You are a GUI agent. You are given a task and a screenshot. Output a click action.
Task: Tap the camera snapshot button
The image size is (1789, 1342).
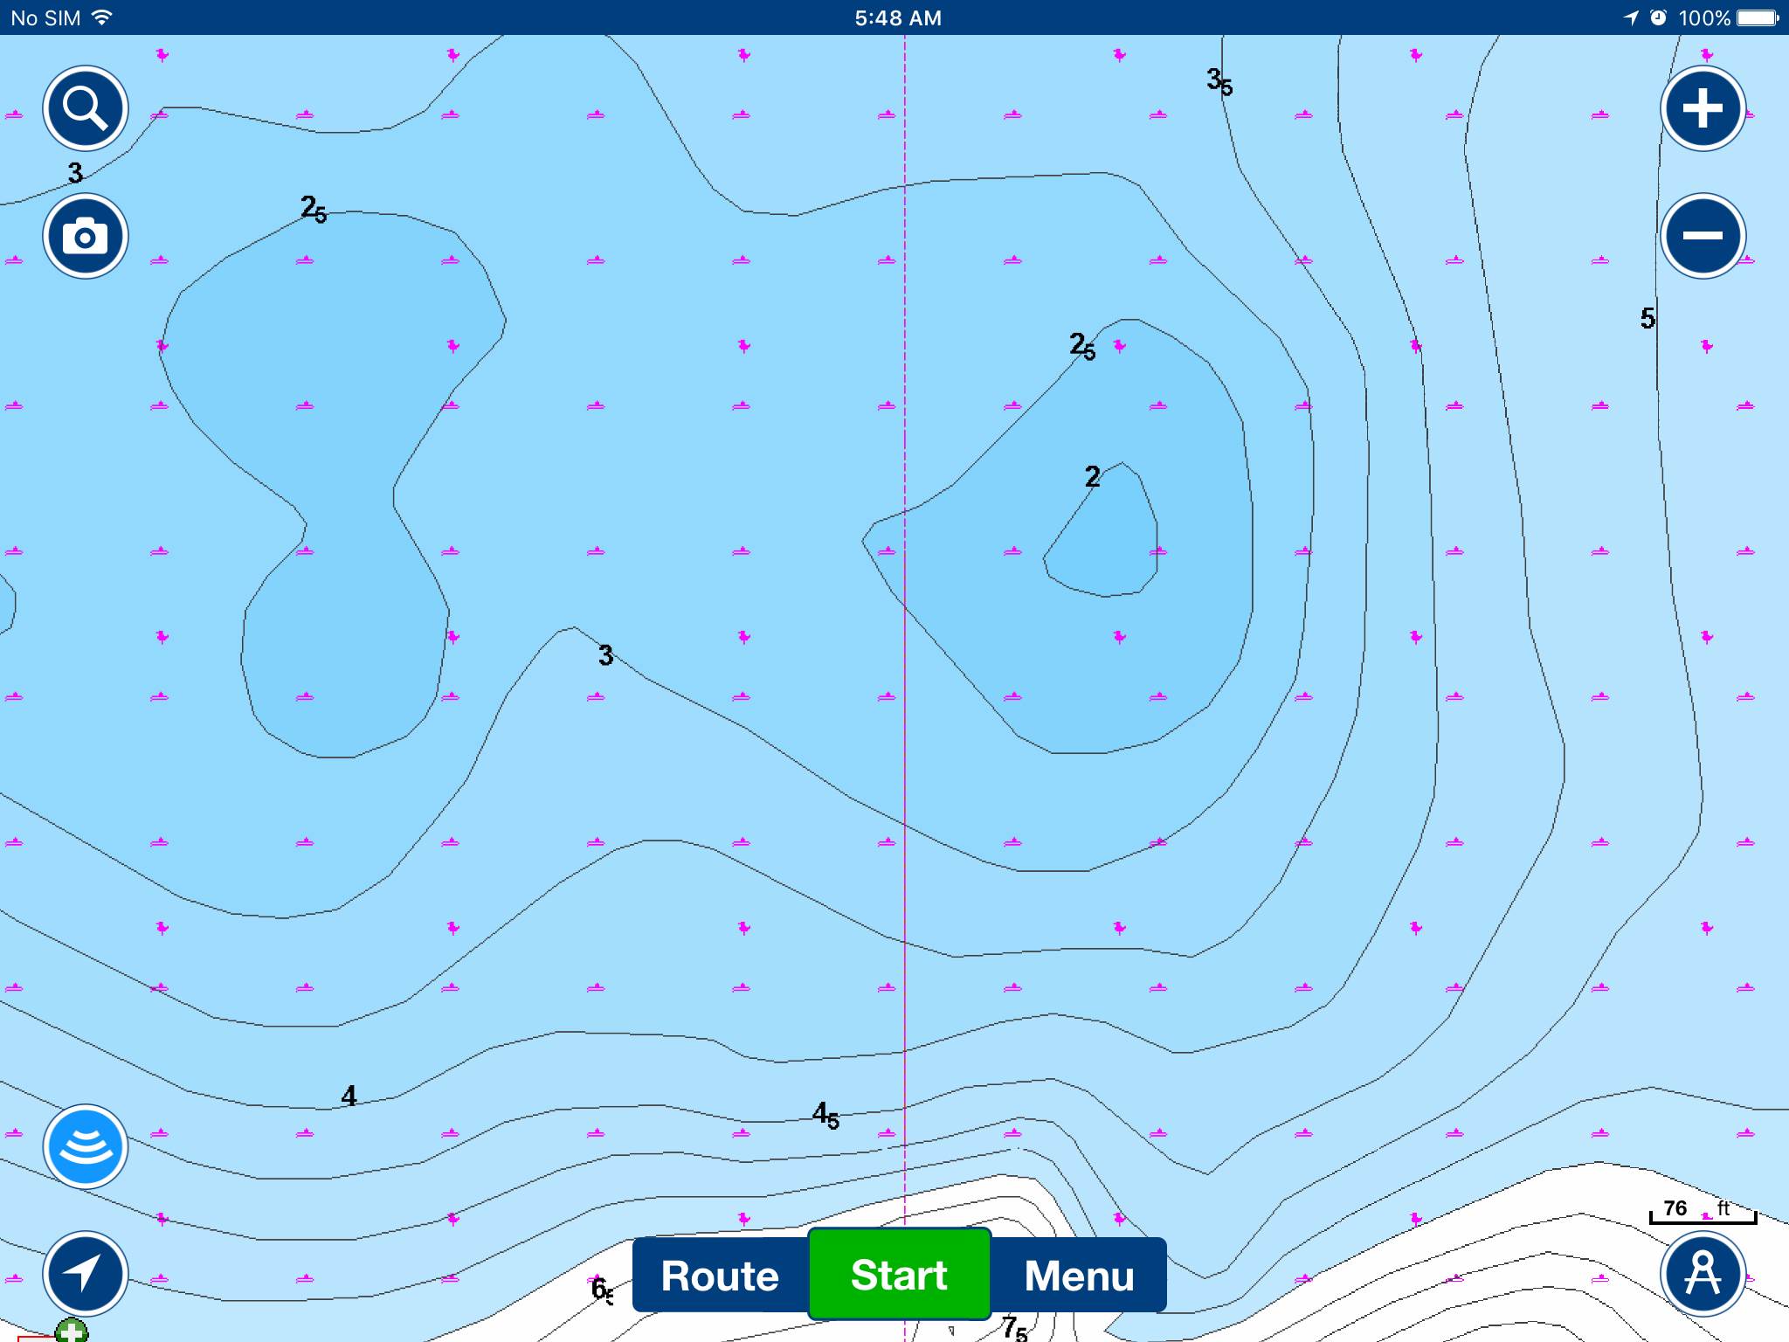click(x=86, y=236)
